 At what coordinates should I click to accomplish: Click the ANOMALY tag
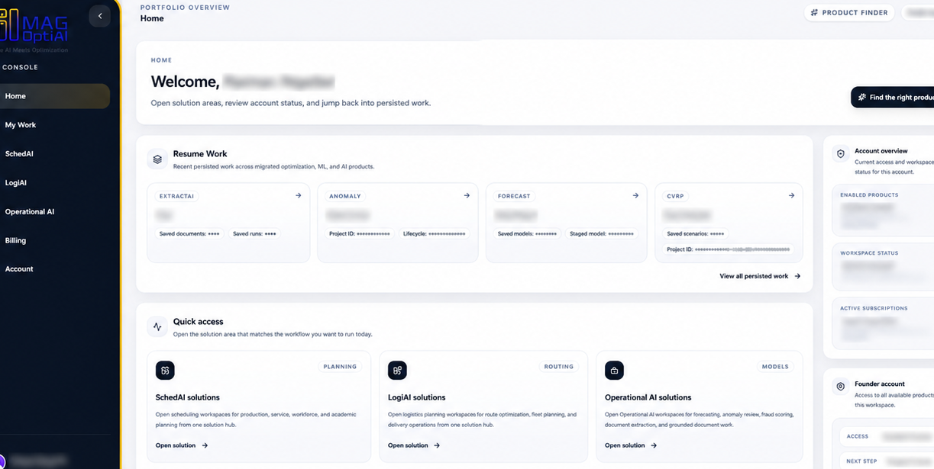tap(345, 196)
